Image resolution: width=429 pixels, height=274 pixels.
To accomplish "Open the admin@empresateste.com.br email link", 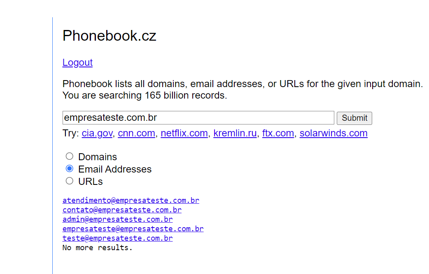I will click(117, 219).
